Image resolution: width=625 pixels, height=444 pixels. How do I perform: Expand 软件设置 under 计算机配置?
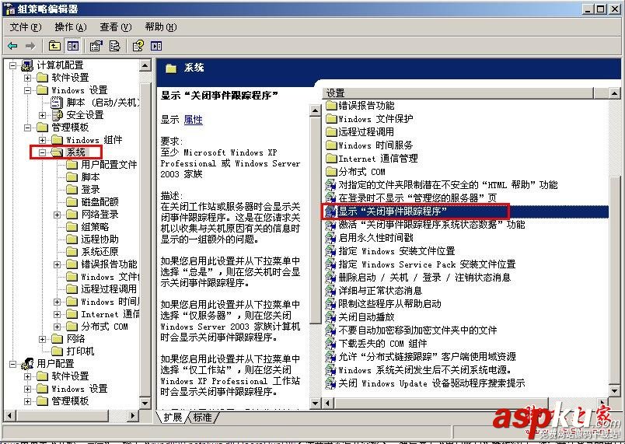27,78
